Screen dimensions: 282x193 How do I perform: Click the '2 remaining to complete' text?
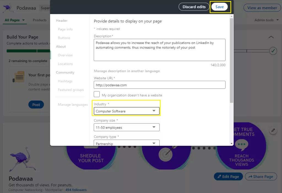click(28, 61)
